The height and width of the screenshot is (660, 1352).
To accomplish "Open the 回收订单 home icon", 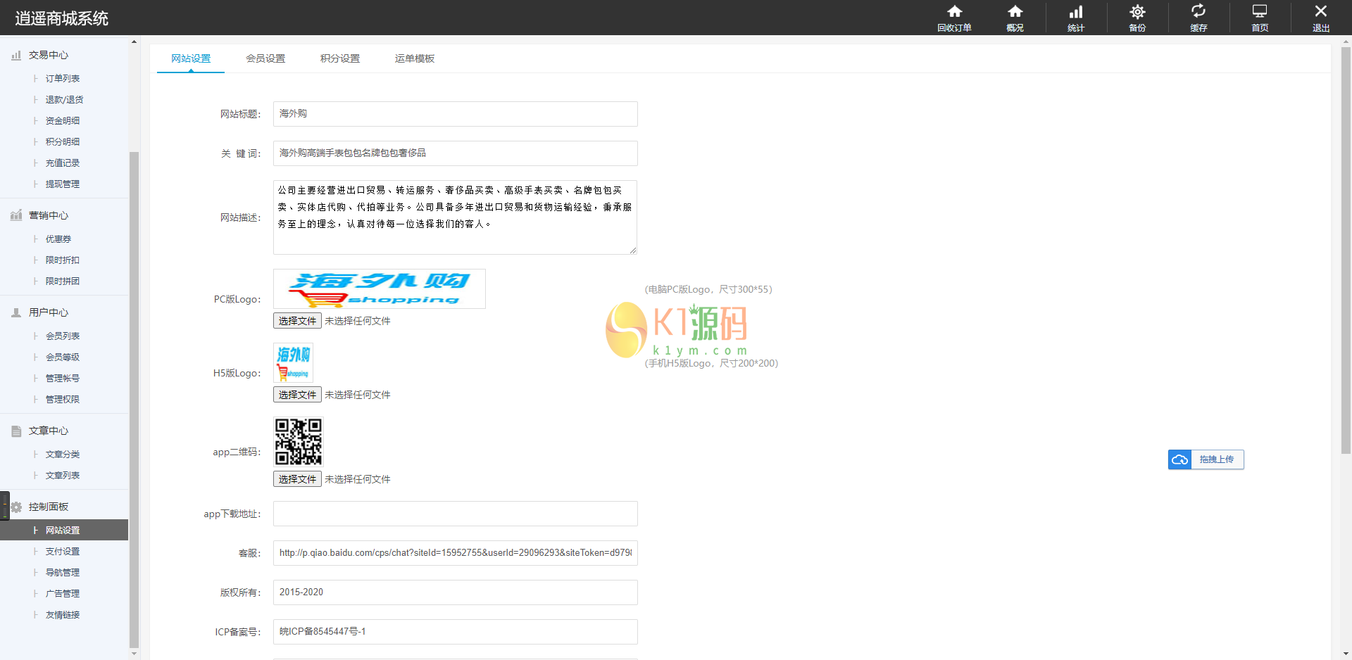I will click(954, 11).
